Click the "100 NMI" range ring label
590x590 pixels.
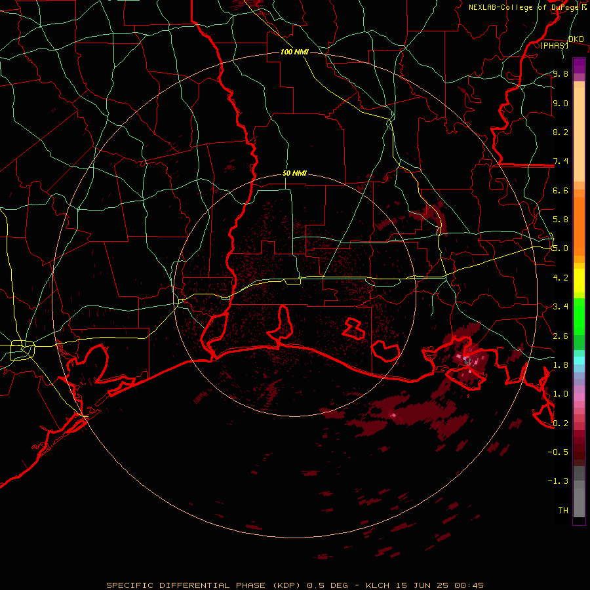click(294, 52)
